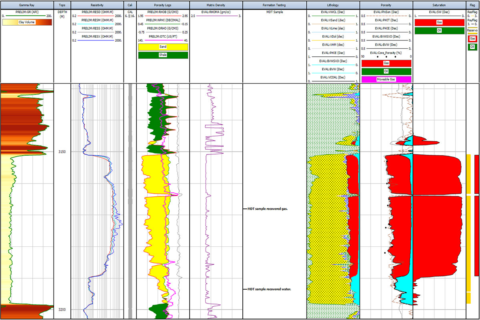Image resolution: width=480 pixels, height=320 pixels.
Task: Click the yellow Sand legend swatch
Action: [163, 47]
